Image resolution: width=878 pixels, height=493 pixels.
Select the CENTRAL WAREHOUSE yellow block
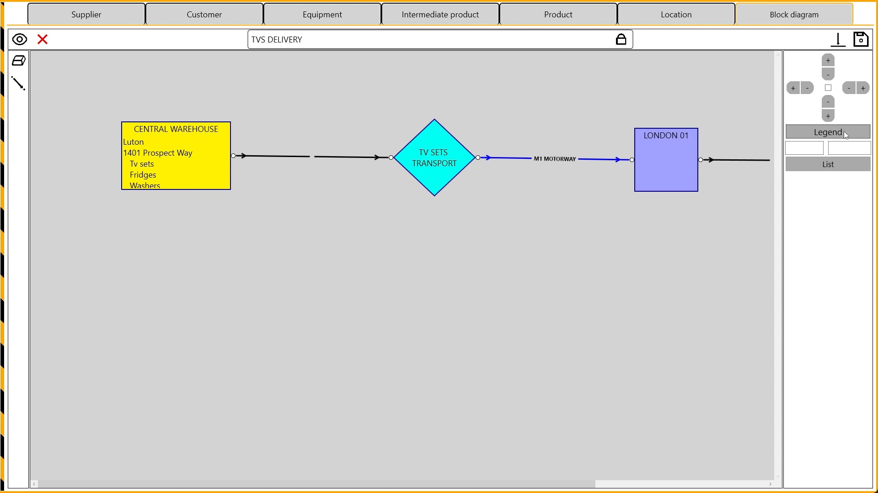[x=176, y=156]
